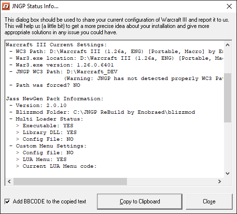Click the 'Path was forced? NO' line

44,85
